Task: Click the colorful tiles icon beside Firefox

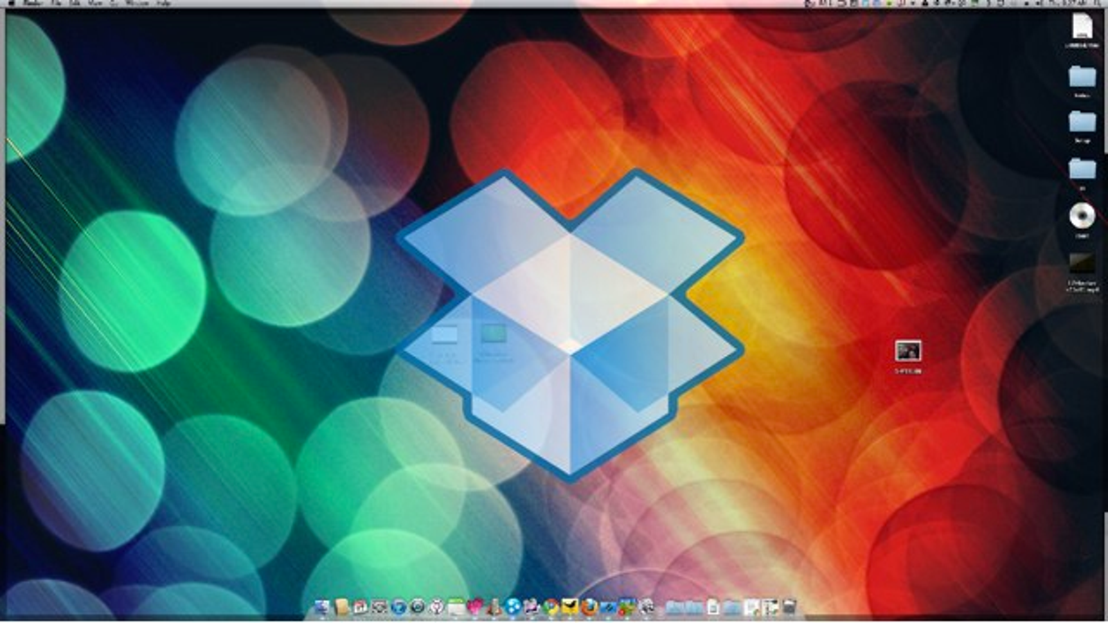Action: [627, 608]
